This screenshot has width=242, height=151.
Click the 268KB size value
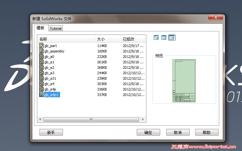(x=102, y=68)
